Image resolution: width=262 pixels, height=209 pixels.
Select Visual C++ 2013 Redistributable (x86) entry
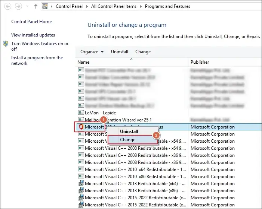tap(135, 191)
